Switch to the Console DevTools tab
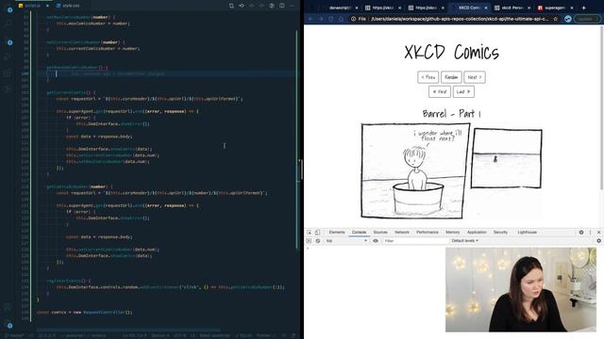Viewport: 604px width, 339px height. [x=359, y=233]
